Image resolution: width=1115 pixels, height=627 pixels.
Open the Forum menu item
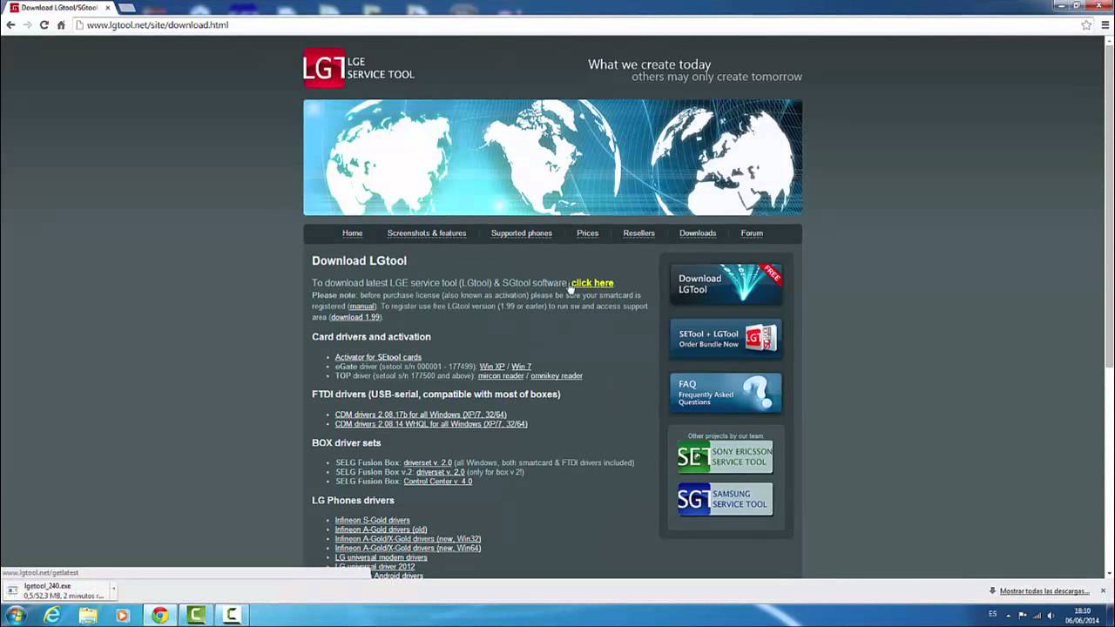752,233
